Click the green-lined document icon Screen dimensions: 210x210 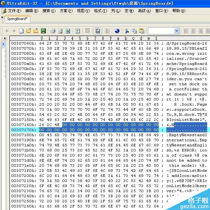78,31
